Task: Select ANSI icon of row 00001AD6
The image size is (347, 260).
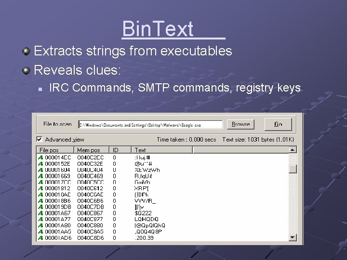Action: (x=40, y=238)
